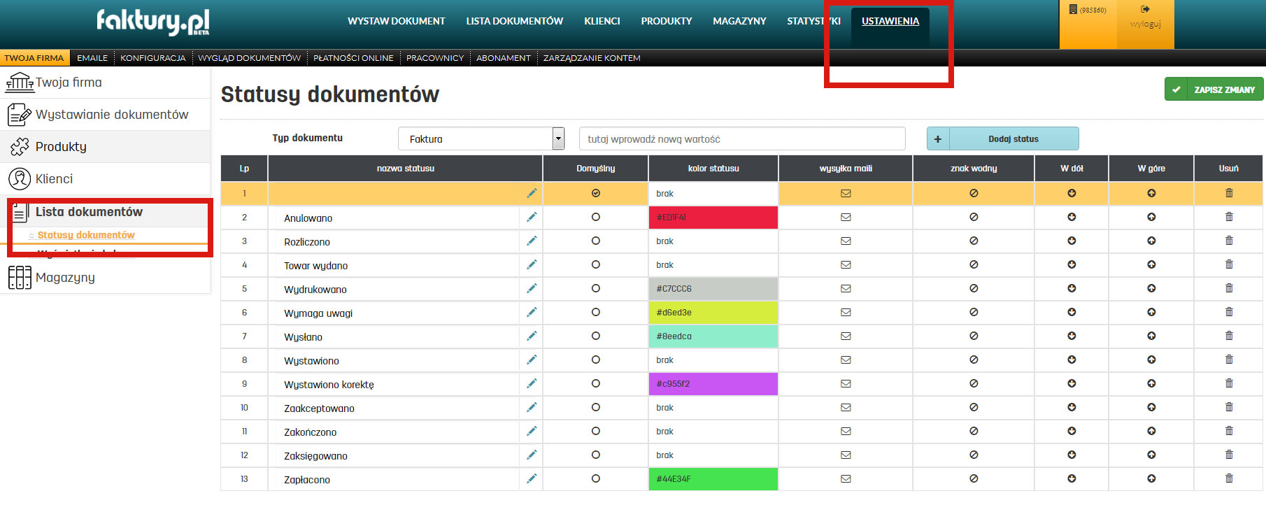Click the Twoja firma building icon
Image resolution: width=1266 pixels, height=512 pixels.
[x=20, y=82]
